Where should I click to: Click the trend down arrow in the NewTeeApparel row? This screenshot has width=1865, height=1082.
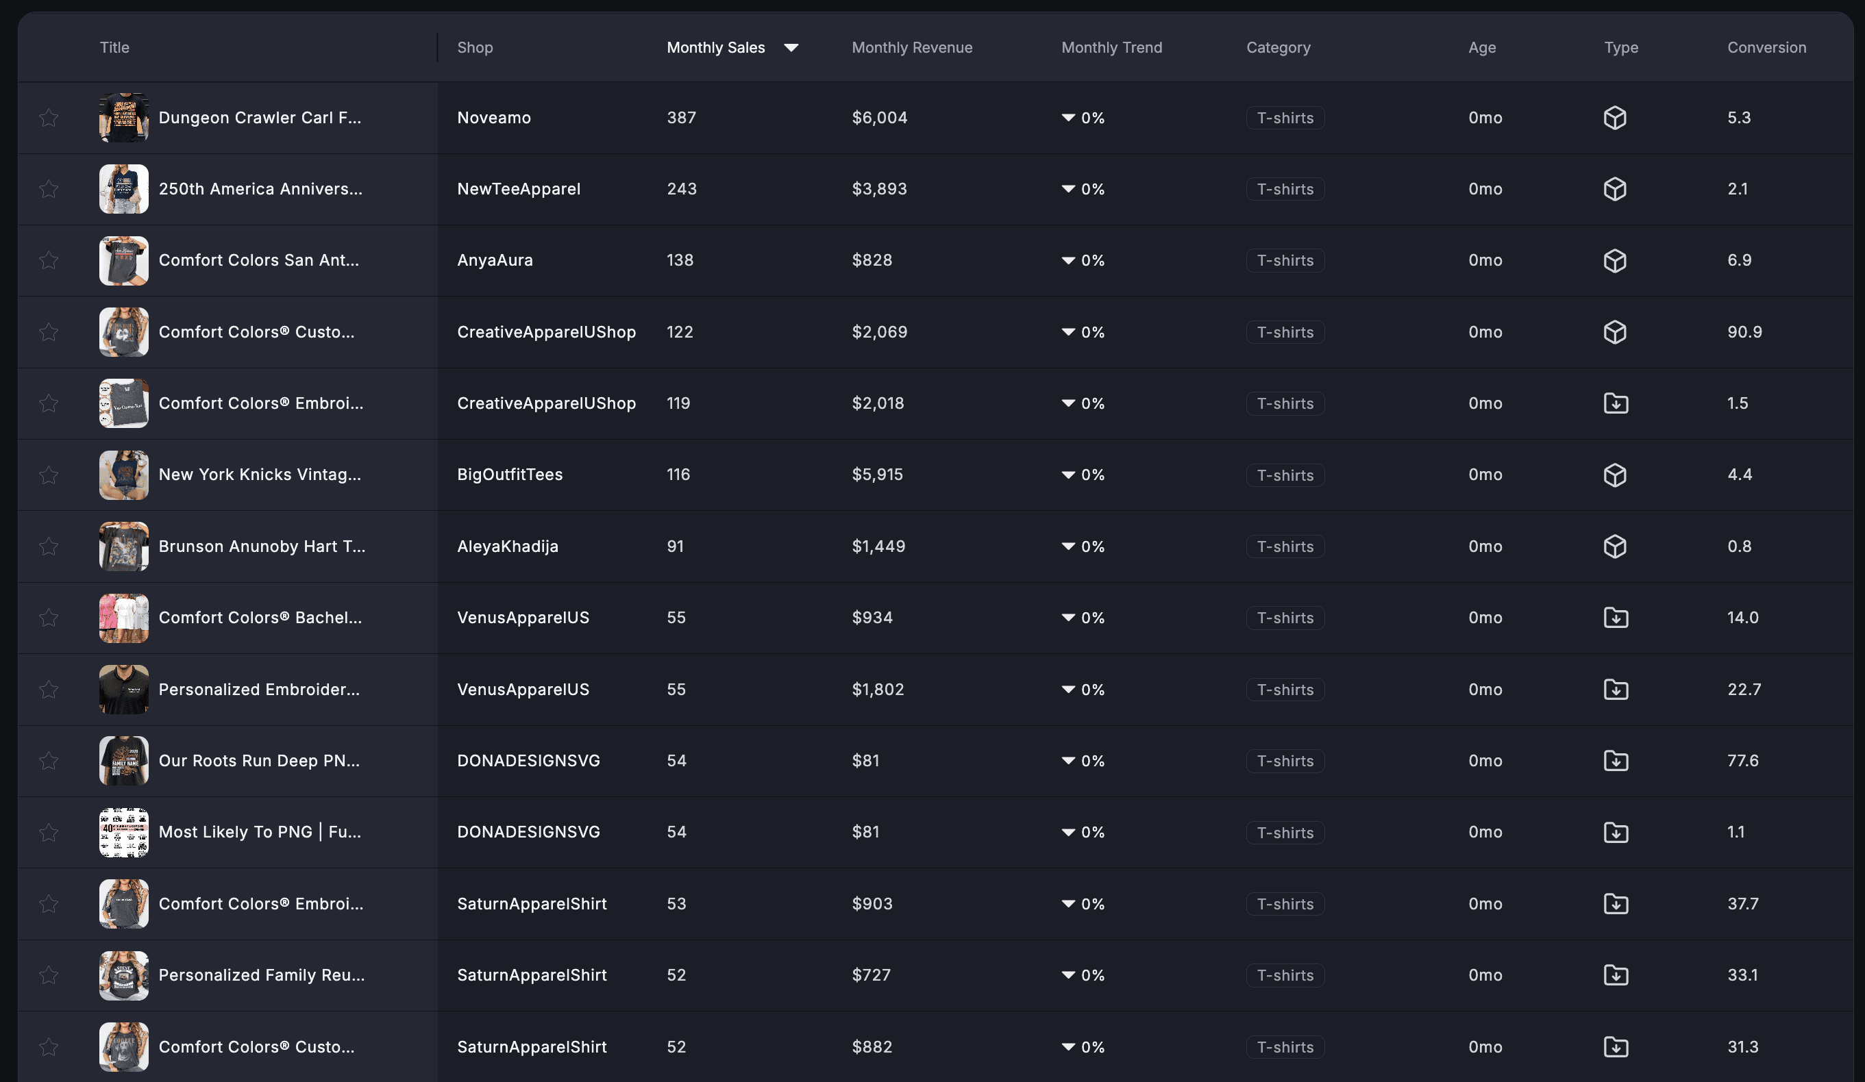[1068, 189]
